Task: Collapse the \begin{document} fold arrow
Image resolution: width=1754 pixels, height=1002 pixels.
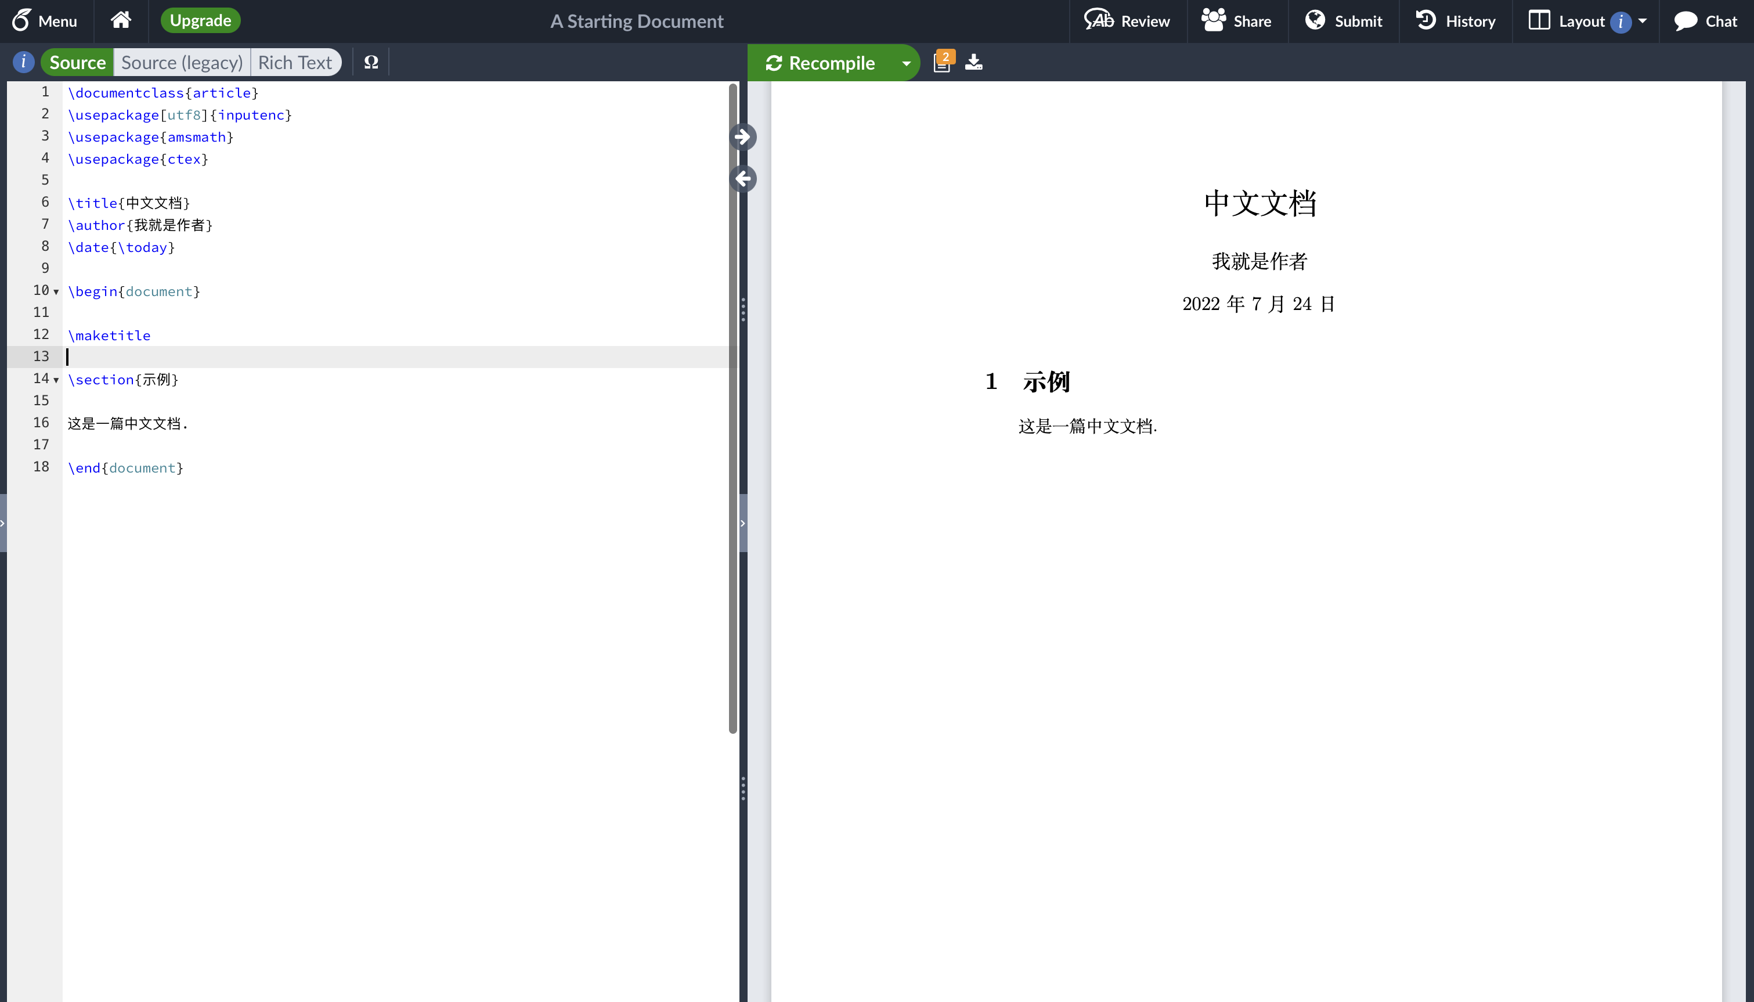Action: 56,292
